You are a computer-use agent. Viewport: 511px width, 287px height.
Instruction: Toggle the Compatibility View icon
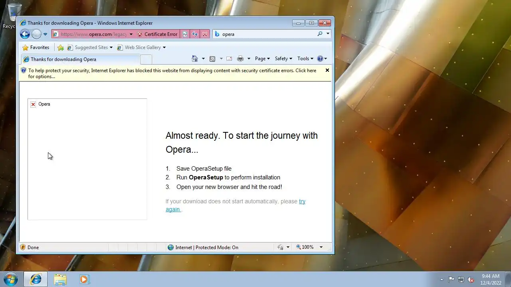point(185,34)
